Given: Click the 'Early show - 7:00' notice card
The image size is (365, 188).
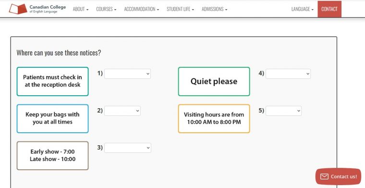Looking at the screenshot, I should coord(53,156).
